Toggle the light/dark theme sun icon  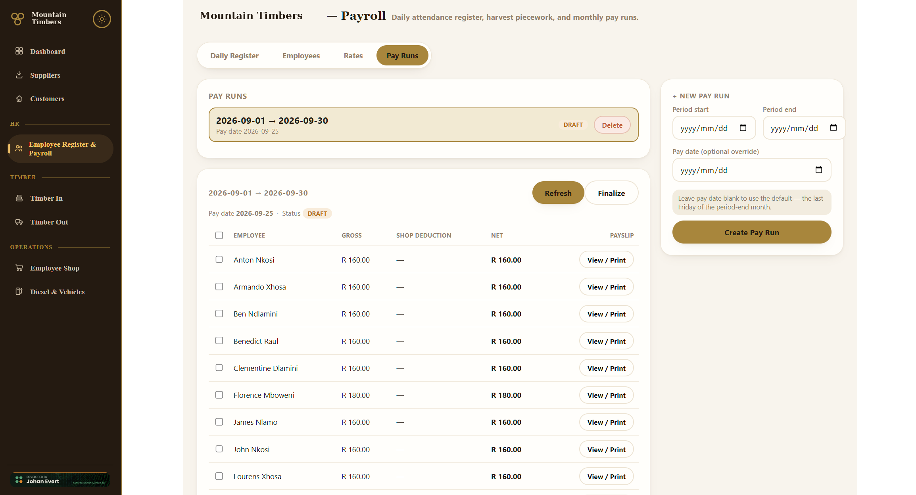point(102,19)
